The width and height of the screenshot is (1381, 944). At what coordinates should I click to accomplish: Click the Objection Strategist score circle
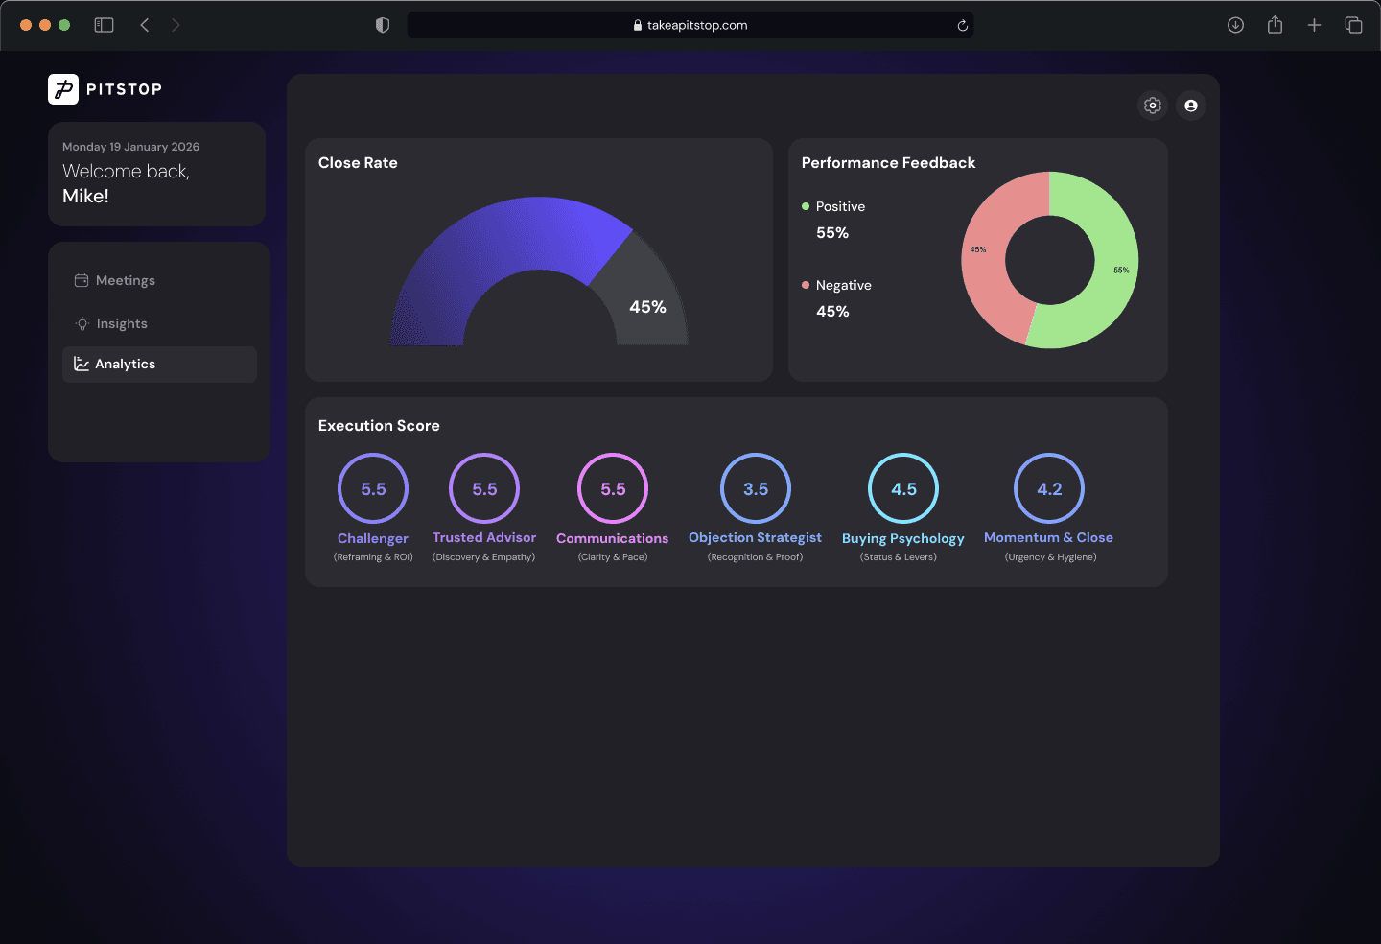[755, 487]
